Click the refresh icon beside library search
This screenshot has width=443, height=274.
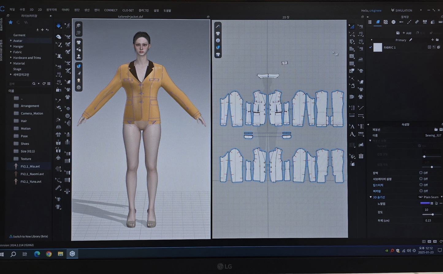pyautogui.click(x=44, y=84)
